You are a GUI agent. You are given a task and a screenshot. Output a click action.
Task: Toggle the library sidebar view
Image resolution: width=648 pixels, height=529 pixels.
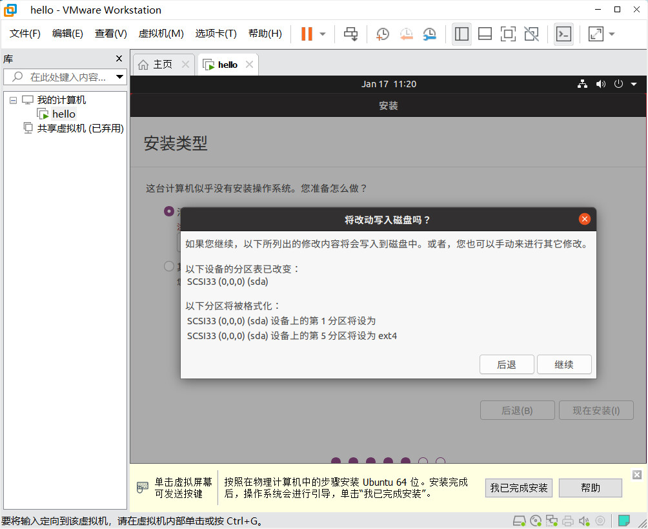point(461,34)
